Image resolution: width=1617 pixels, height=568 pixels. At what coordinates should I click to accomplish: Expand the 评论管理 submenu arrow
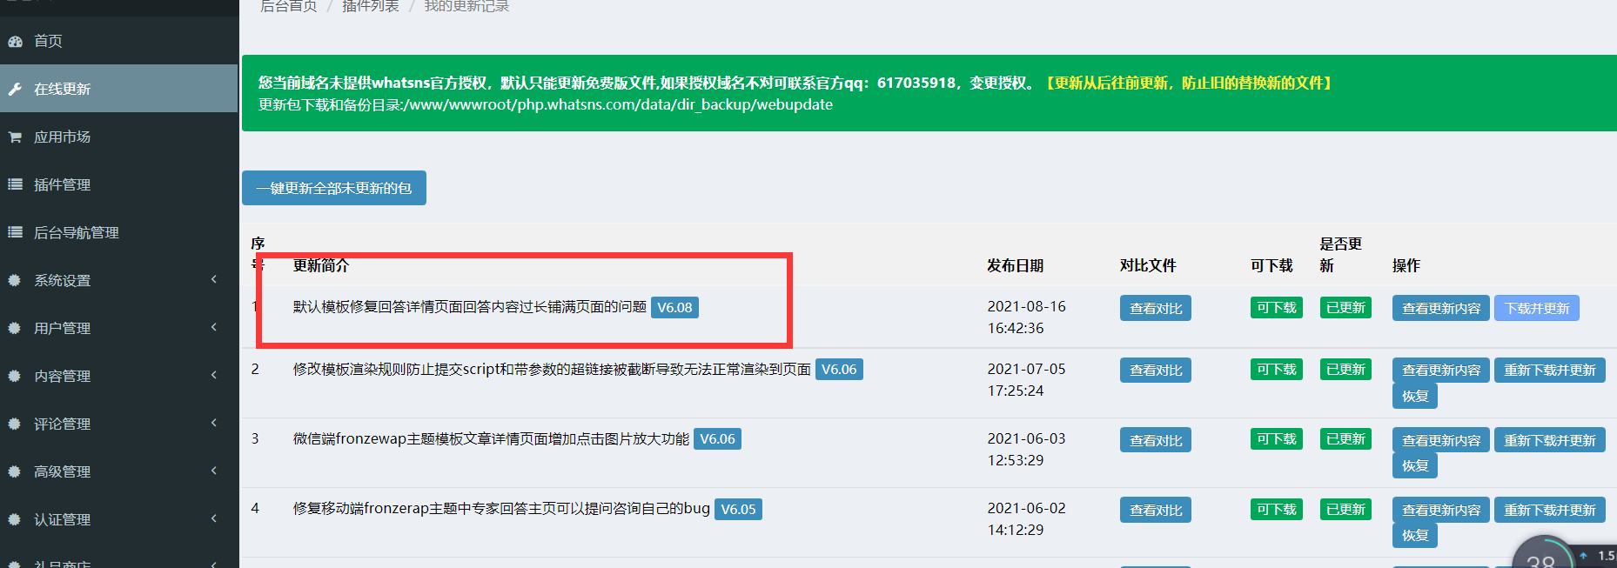(x=214, y=423)
